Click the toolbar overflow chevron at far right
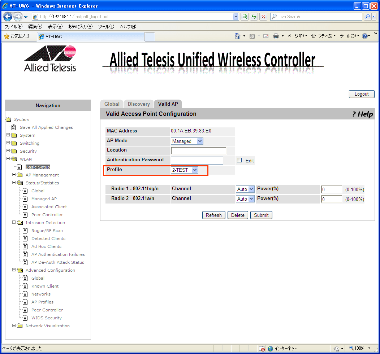380x354 pixels. [375, 34]
